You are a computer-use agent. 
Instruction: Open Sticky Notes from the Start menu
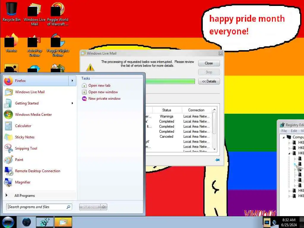[40, 137]
